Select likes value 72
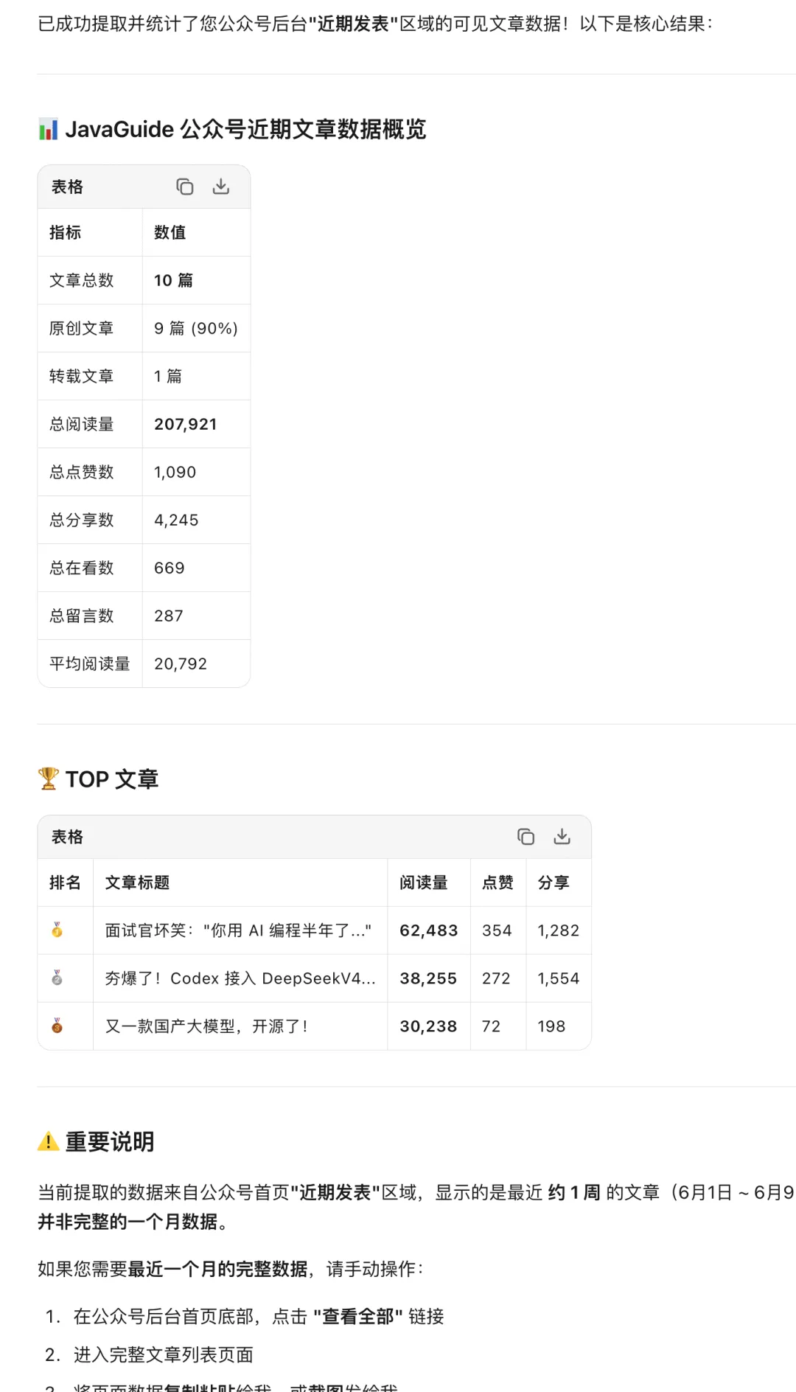This screenshot has width=796, height=1392. pos(491,1026)
